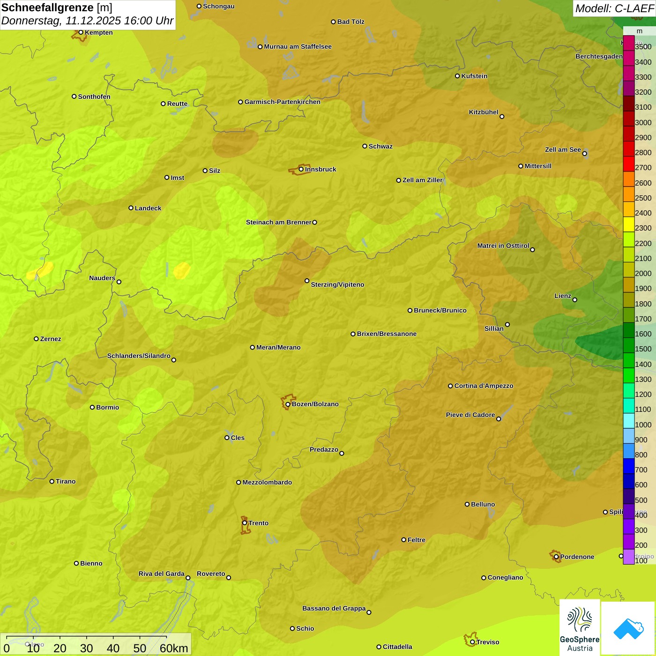Click the Modell: C-LAEF label
The image size is (656, 656).
[x=614, y=8]
